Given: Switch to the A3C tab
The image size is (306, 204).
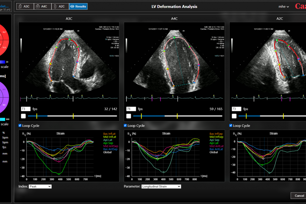Looking at the screenshot, I should pyautogui.click(x=25, y=6).
